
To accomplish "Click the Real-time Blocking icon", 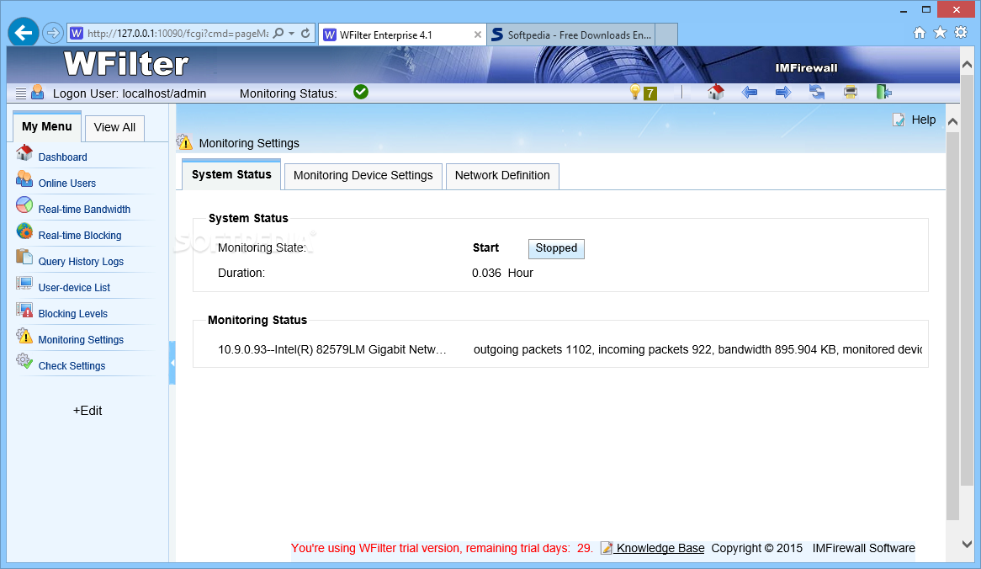I will 24,231.
